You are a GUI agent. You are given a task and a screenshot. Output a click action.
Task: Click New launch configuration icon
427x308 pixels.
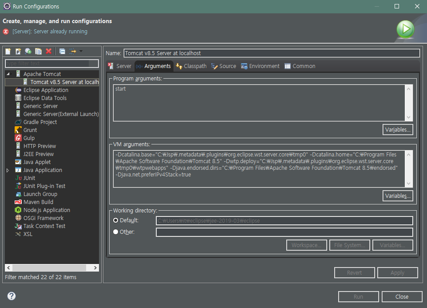pos(8,51)
